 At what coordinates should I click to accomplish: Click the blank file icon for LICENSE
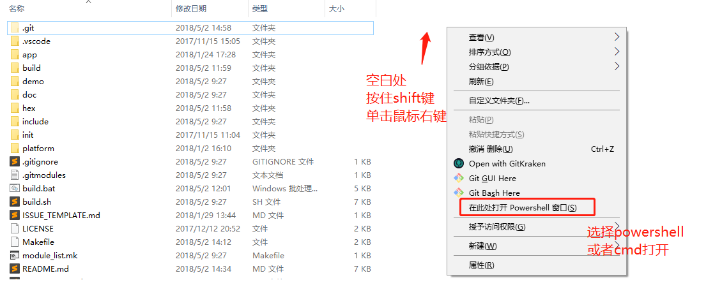[x=14, y=228]
